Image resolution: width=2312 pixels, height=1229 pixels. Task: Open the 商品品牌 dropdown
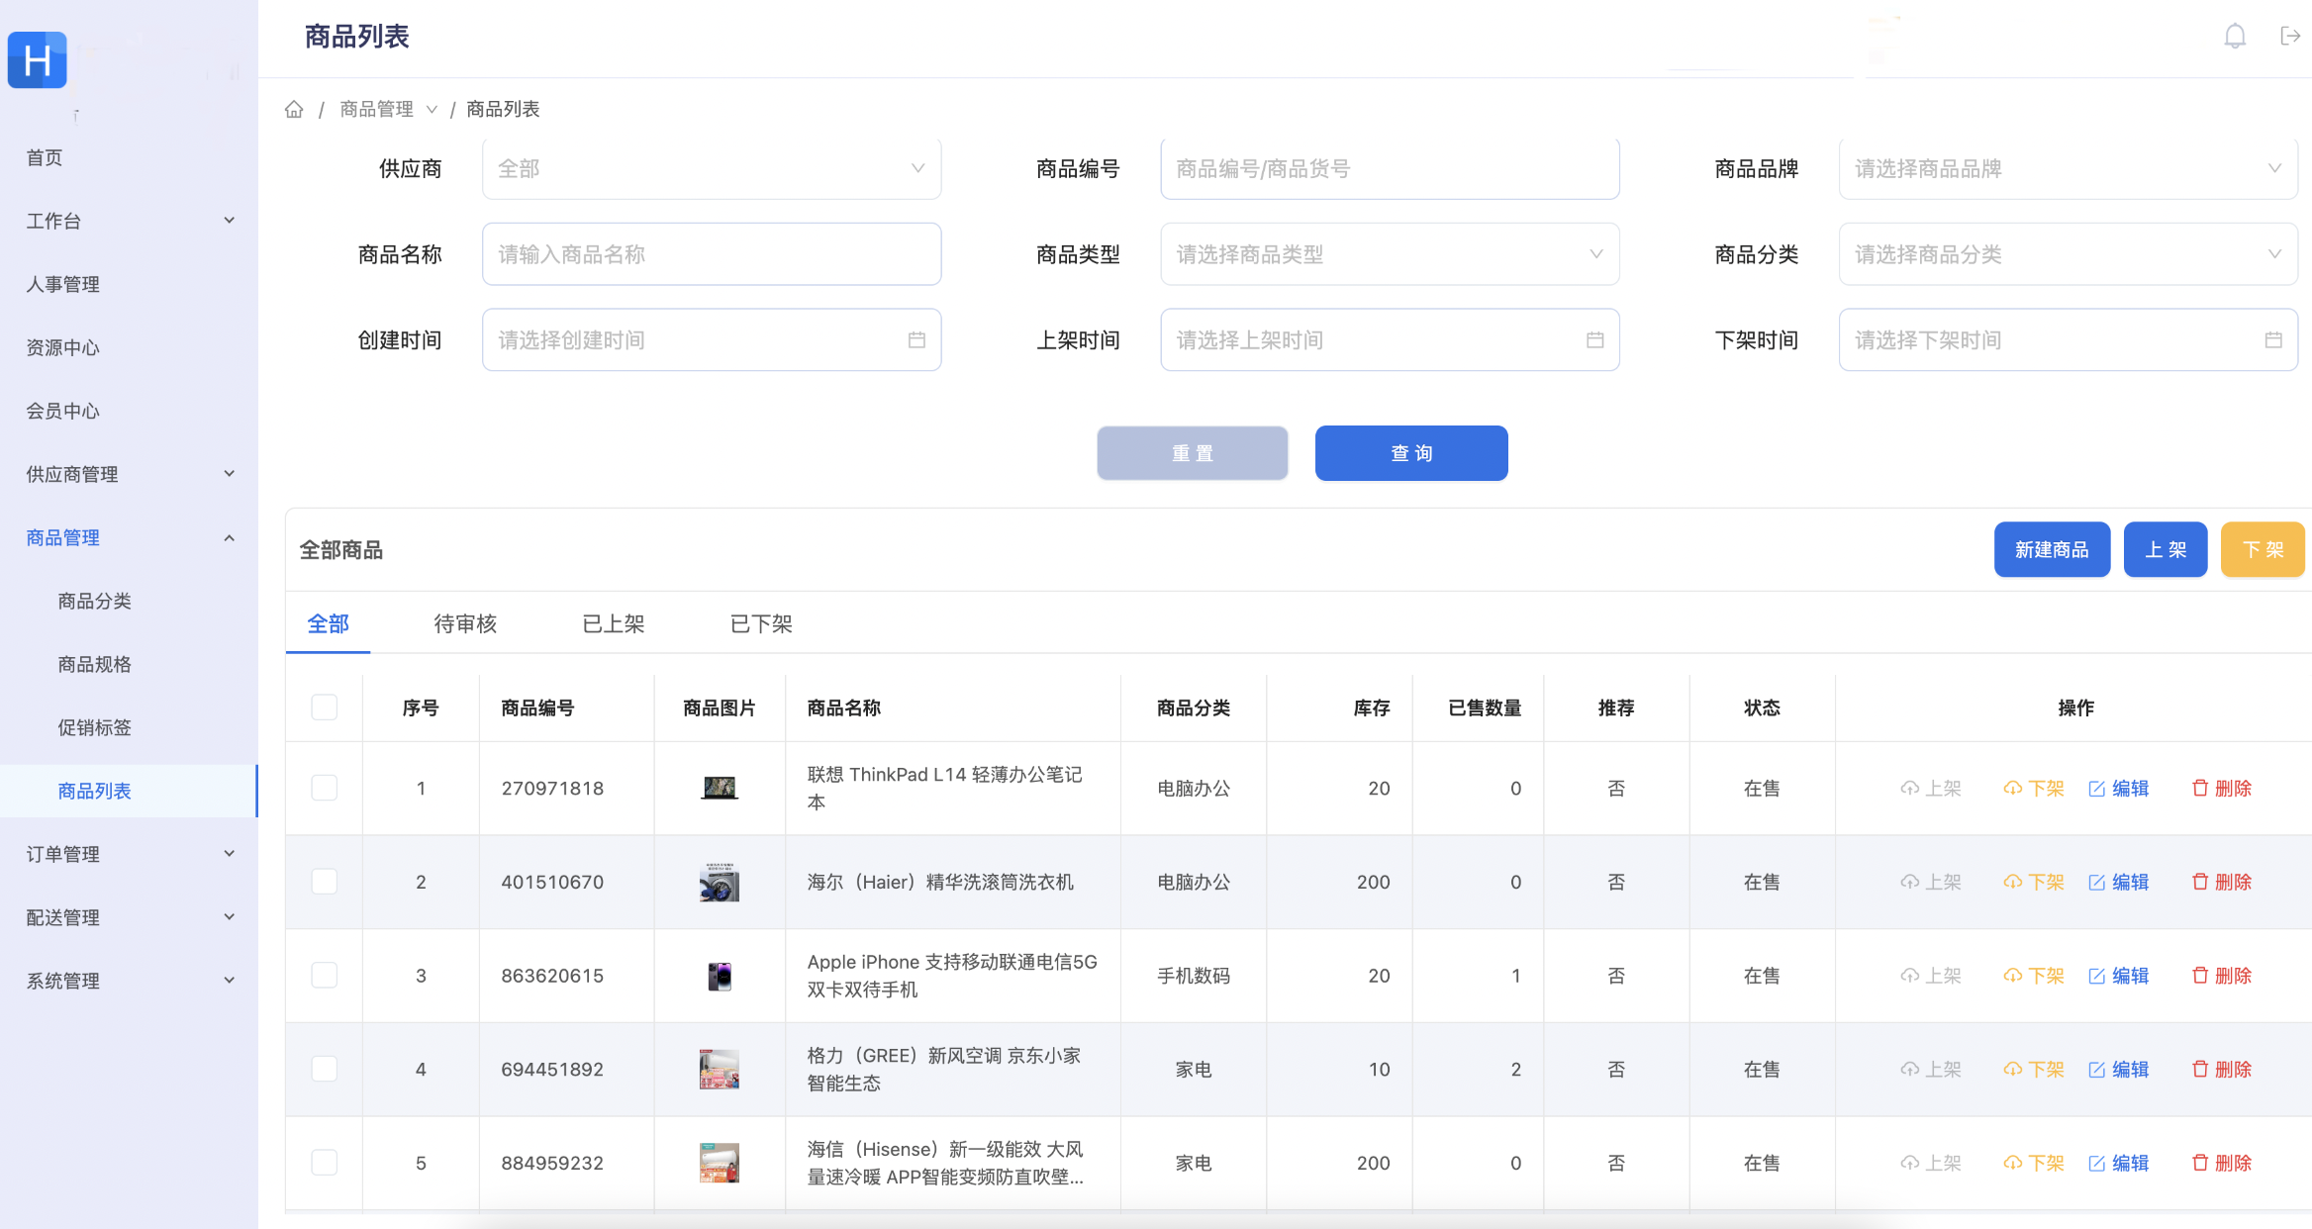tap(2068, 168)
